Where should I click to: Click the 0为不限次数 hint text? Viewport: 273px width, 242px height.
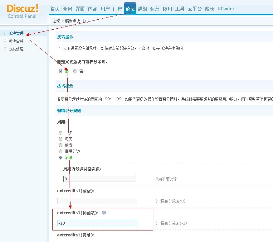pyautogui.click(x=166, y=179)
